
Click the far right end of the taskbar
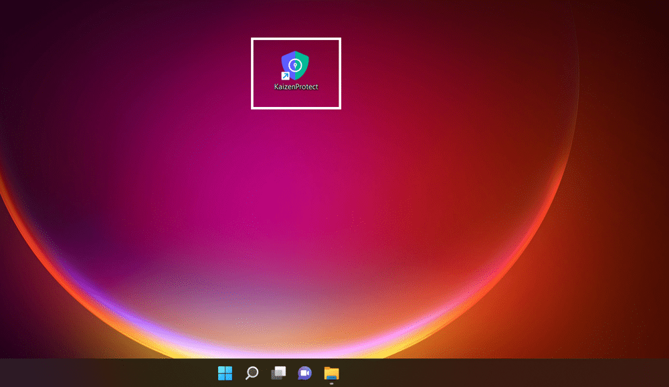coord(662,373)
